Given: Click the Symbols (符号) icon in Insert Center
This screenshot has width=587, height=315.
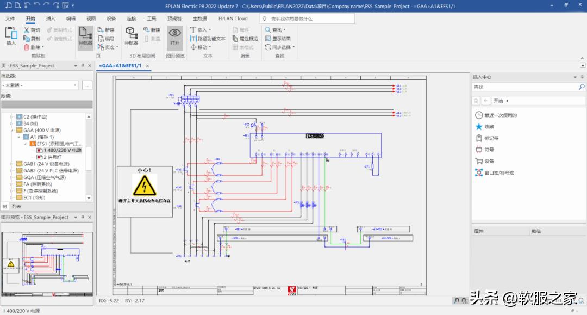Looking at the screenshot, I should point(479,150).
